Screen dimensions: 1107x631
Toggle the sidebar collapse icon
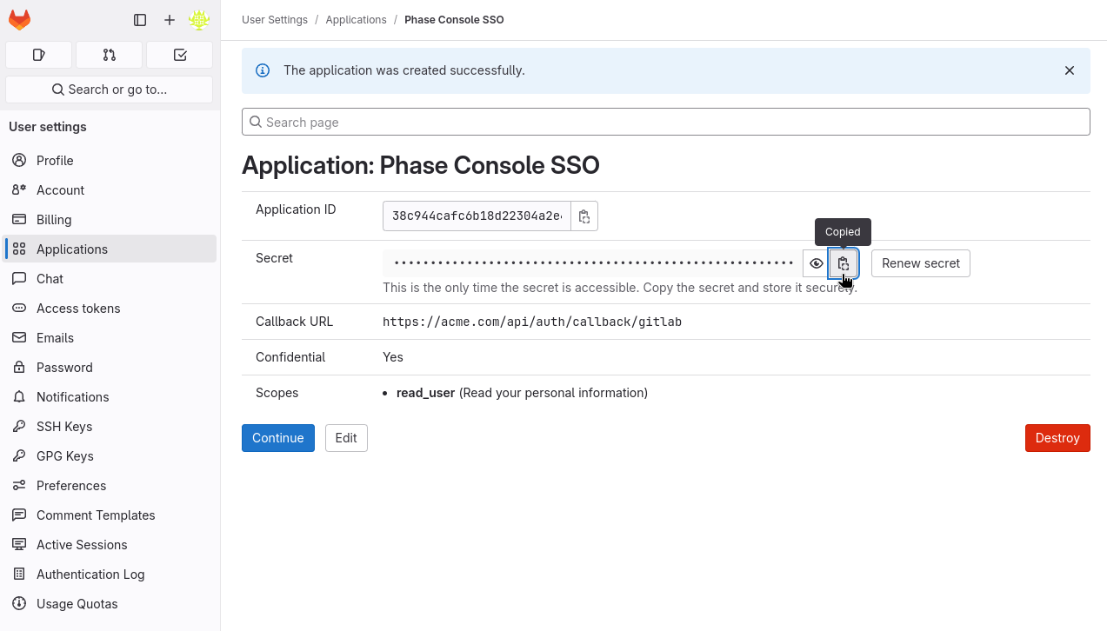click(140, 20)
